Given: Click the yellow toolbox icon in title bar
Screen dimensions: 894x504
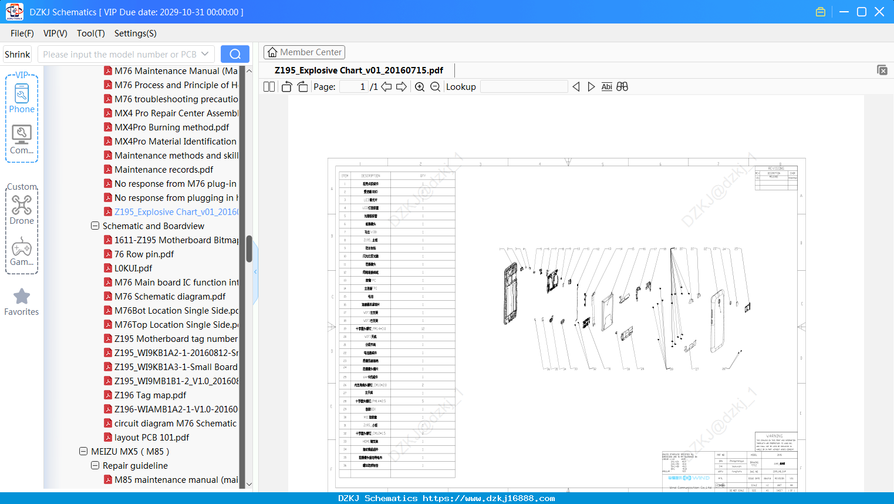Looking at the screenshot, I should pos(821,12).
